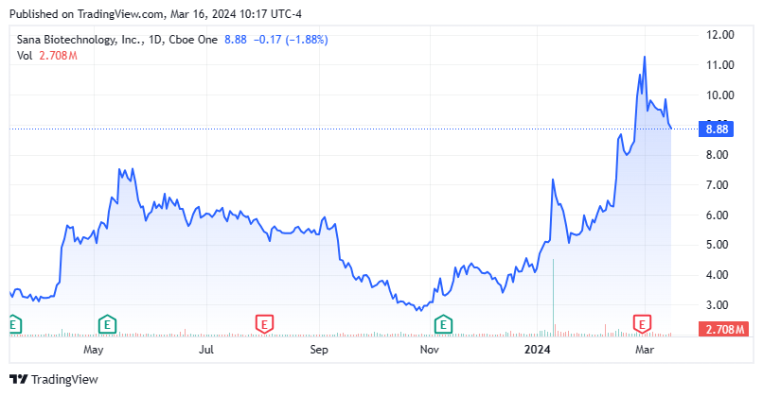Click the green earnings marker near Nov
Screen dimensions: 763x396
click(443, 324)
